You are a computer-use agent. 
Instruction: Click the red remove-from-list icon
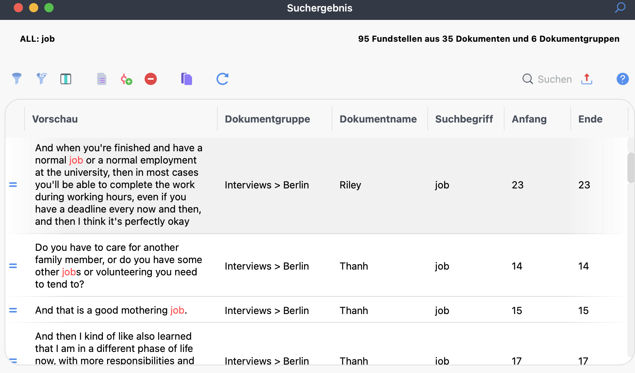[151, 79]
